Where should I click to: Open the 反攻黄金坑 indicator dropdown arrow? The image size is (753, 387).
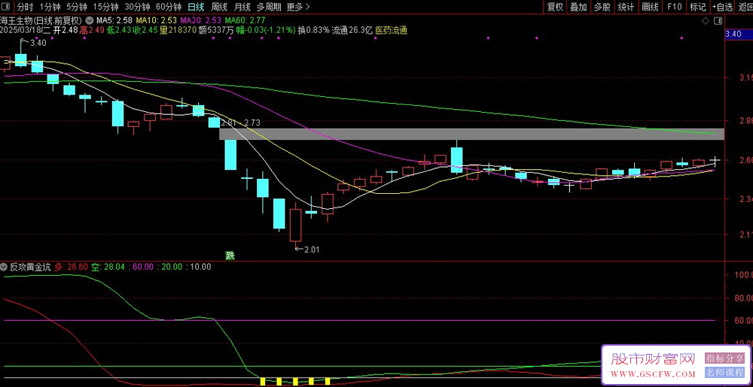(x=4, y=268)
